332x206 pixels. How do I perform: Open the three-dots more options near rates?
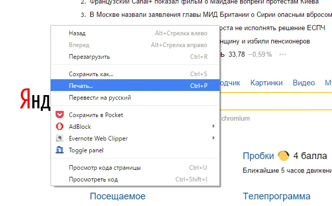(x=283, y=55)
